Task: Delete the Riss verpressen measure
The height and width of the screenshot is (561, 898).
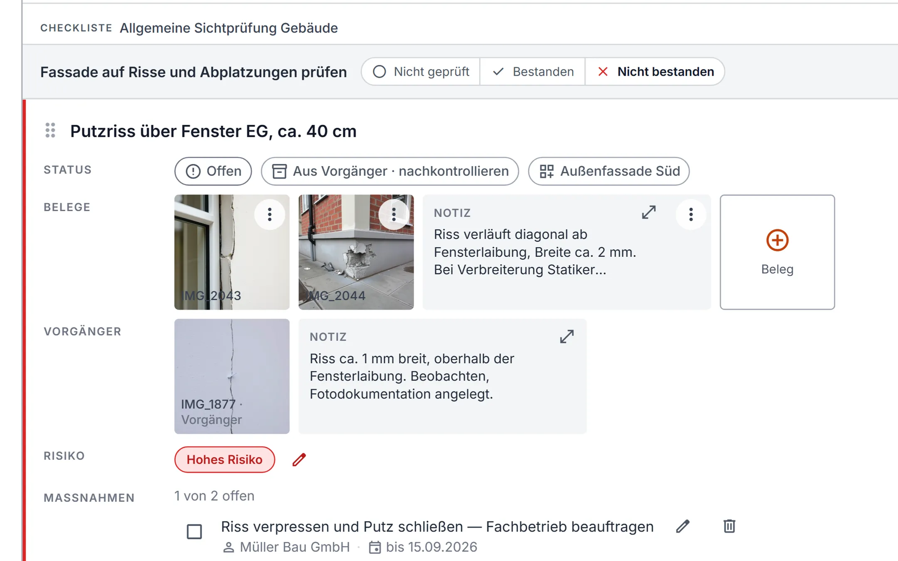Action: point(729,526)
